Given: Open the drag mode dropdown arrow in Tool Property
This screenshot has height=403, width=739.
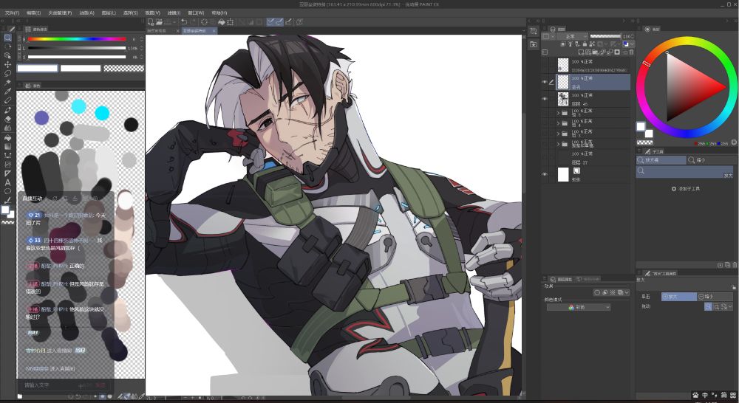Looking at the screenshot, I should [x=731, y=306].
